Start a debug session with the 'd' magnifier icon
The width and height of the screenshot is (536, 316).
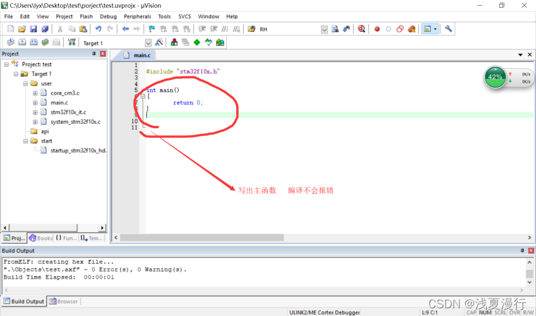pyautogui.click(x=361, y=29)
